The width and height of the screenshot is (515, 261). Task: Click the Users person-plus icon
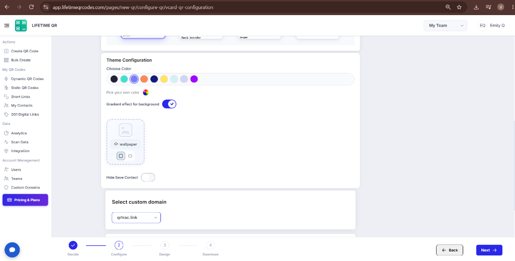click(x=6, y=170)
